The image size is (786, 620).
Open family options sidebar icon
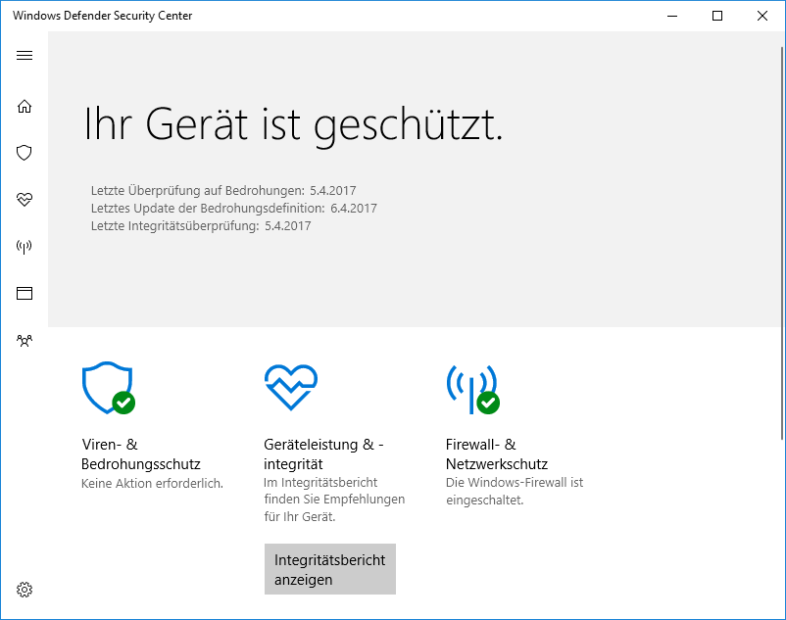coord(25,341)
